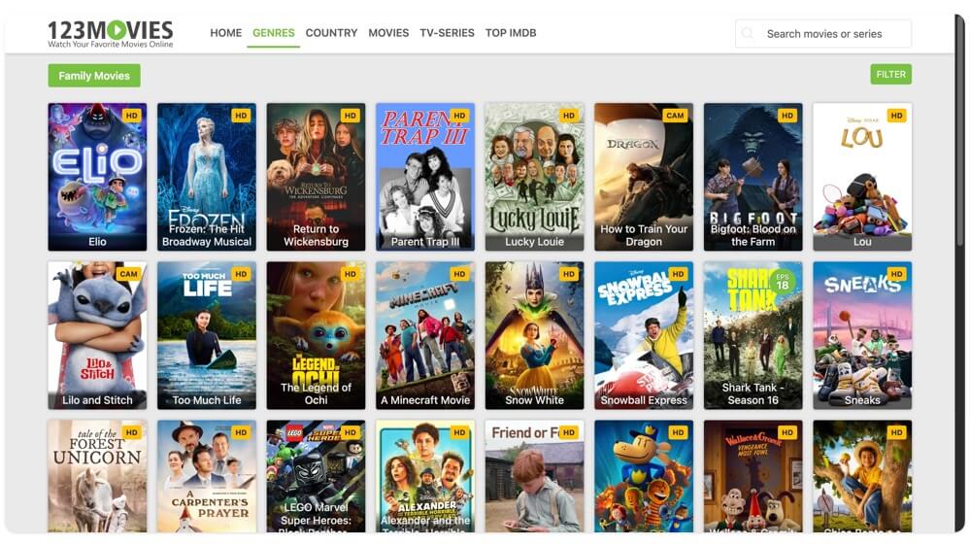Open the Return to Wickensburg poster
Viewport: 970px width, 546px height.
[x=317, y=177]
